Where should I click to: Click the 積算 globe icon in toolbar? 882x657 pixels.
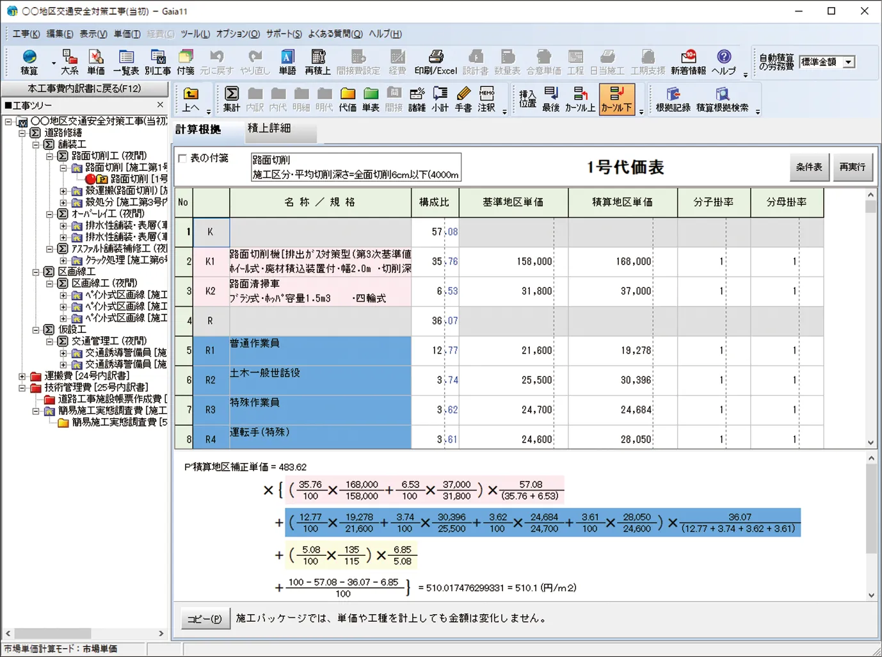29,62
